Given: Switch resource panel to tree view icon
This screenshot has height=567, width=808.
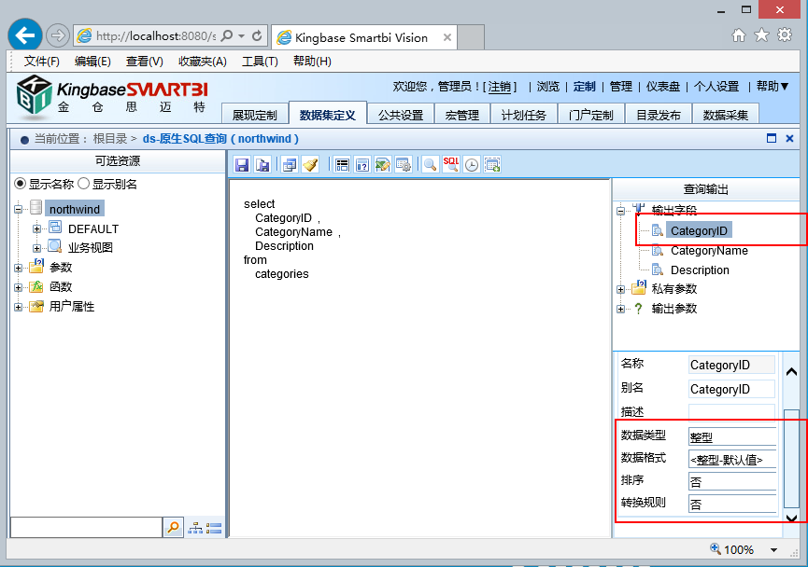Looking at the screenshot, I should tap(195, 528).
